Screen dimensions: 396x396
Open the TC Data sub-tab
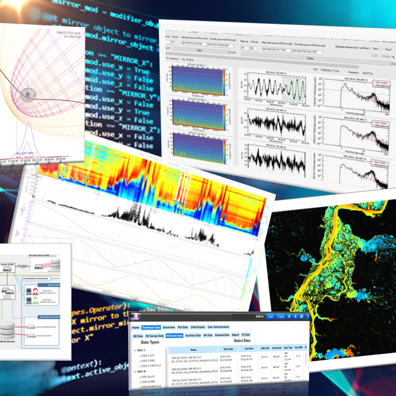246,334
